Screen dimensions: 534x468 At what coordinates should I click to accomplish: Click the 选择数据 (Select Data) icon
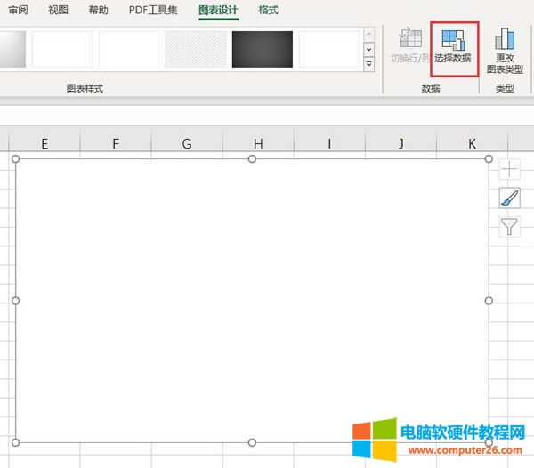[x=453, y=40]
